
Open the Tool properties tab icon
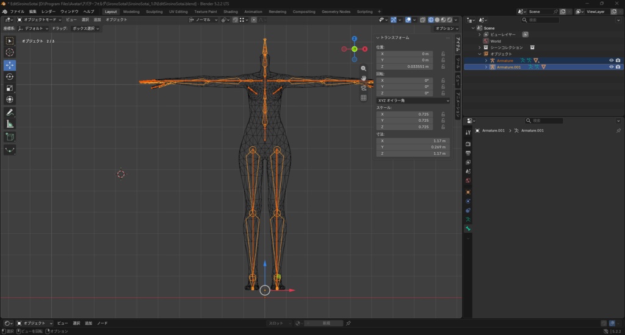pos(468,132)
